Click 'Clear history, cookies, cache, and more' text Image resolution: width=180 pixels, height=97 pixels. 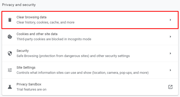pos(46,22)
